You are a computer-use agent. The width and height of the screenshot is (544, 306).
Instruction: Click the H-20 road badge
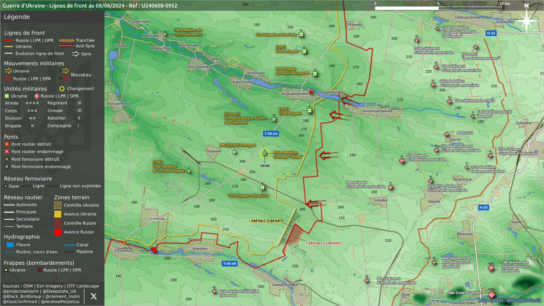(x=483, y=208)
